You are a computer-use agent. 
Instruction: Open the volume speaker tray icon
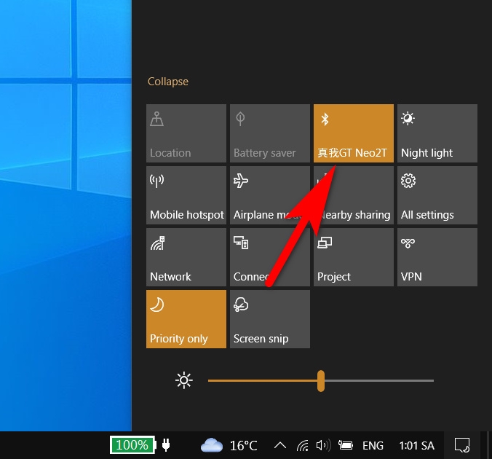[x=323, y=445]
